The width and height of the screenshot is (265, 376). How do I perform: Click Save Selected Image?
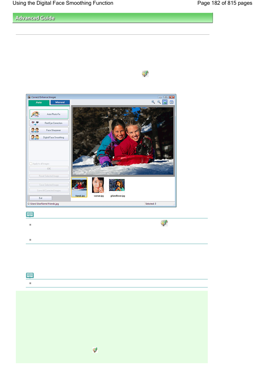click(49, 185)
